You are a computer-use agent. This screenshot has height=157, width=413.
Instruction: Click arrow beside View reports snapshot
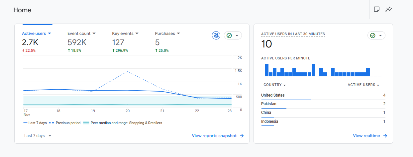pyautogui.click(x=242, y=136)
